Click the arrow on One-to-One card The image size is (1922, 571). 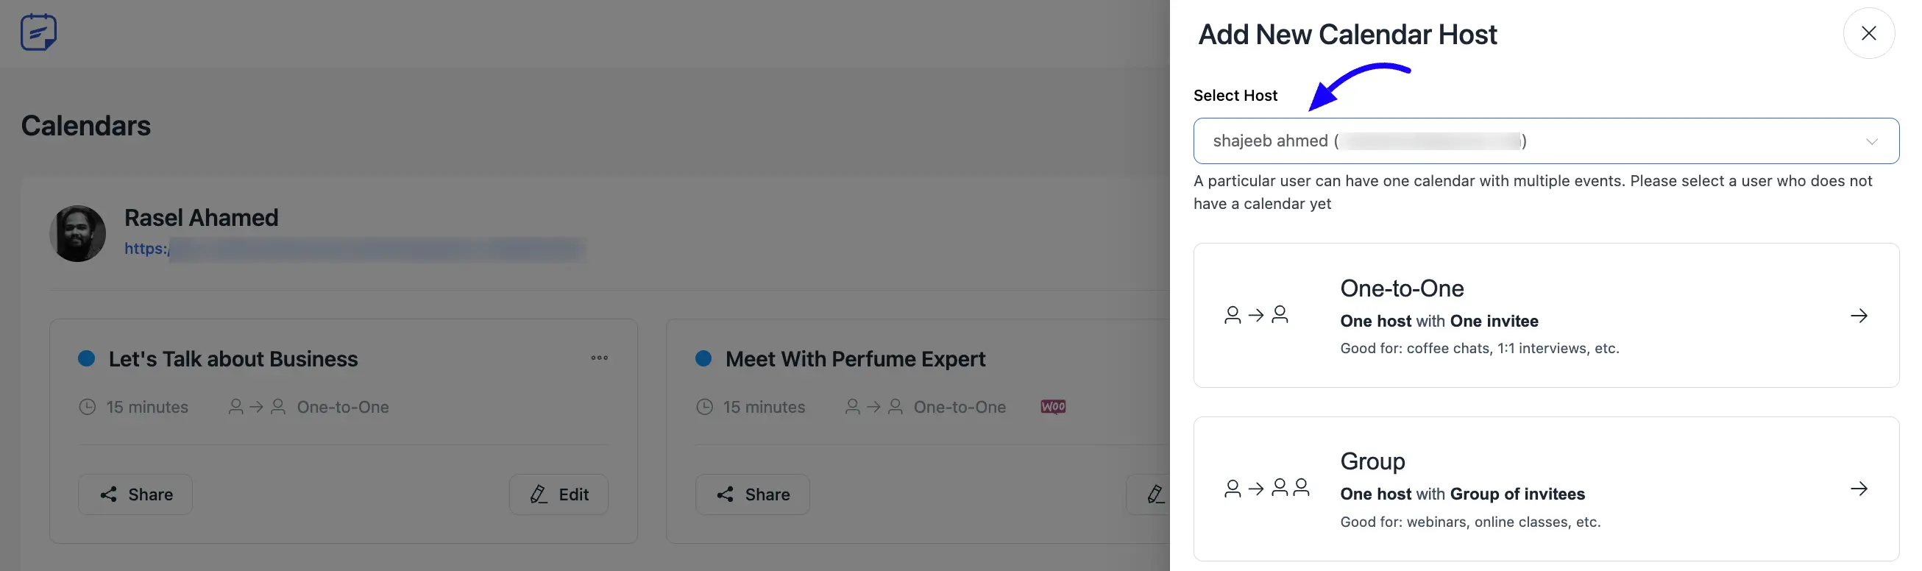pyautogui.click(x=1859, y=316)
